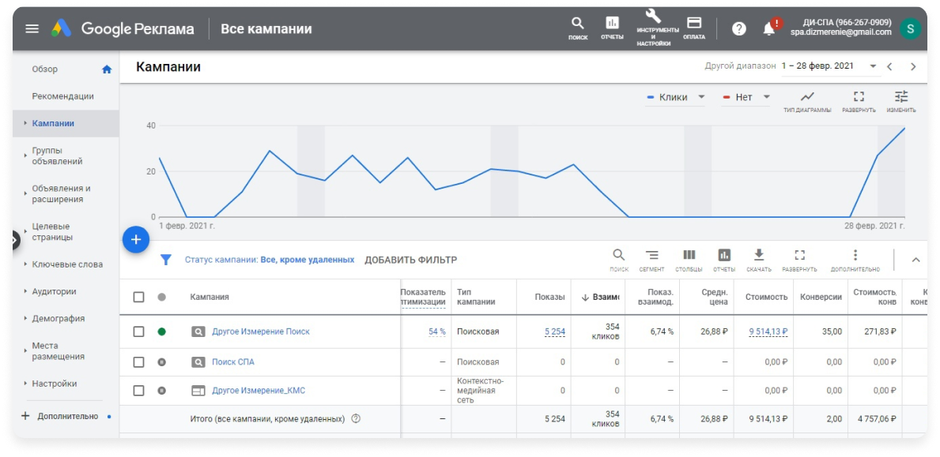The height and width of the screenshot is (457, 940).
Task: Toggle paused status of Поиск СПА
Action: (x=161, y=362)
